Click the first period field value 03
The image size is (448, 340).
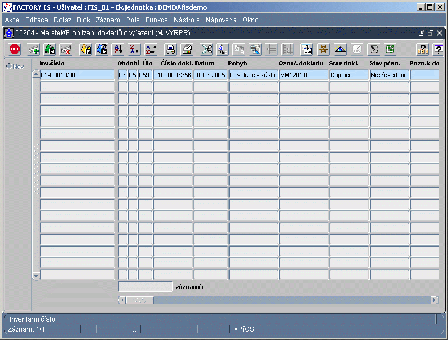click(x=123, y=75)
